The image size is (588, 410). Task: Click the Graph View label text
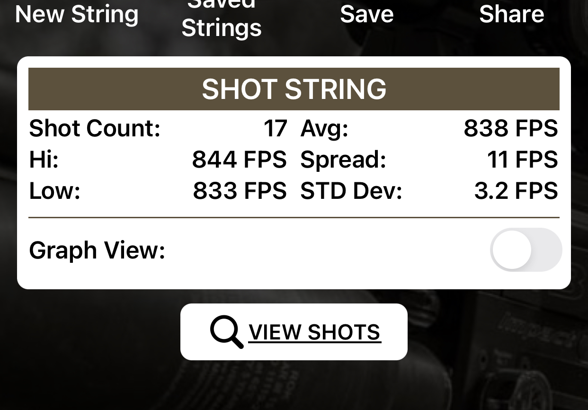pos(97,250)
